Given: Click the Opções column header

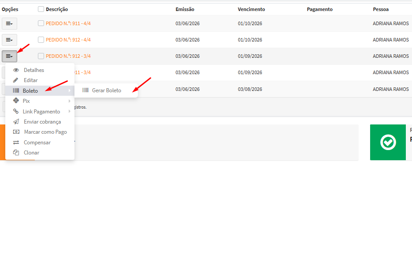Looking at the screenshot, I should pyautogui.click(x=10, y=9).
